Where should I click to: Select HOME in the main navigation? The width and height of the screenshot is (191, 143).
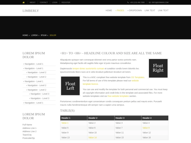click(x=109, y=11)
